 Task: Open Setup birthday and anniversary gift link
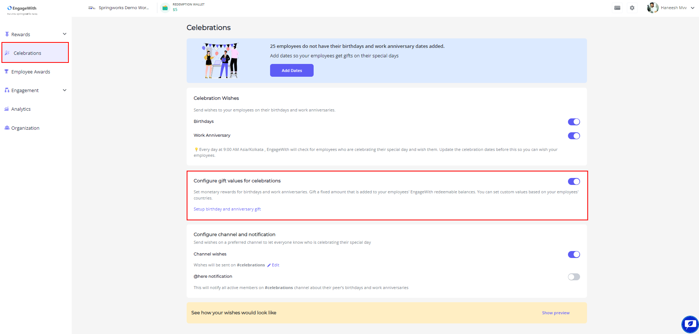pos(227,209)
